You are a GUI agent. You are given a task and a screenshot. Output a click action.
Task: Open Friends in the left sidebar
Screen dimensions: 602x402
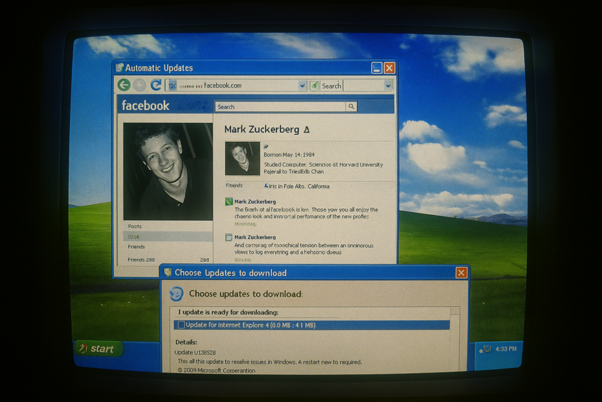tap(136, 247)
